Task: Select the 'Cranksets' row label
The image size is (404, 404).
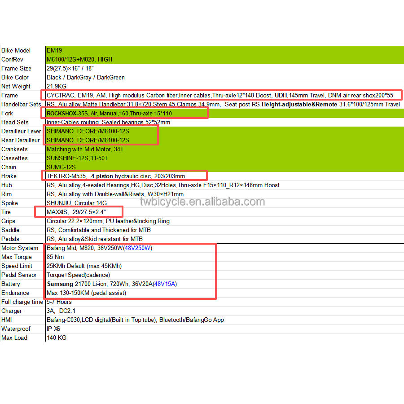Action: pos(14,149)
